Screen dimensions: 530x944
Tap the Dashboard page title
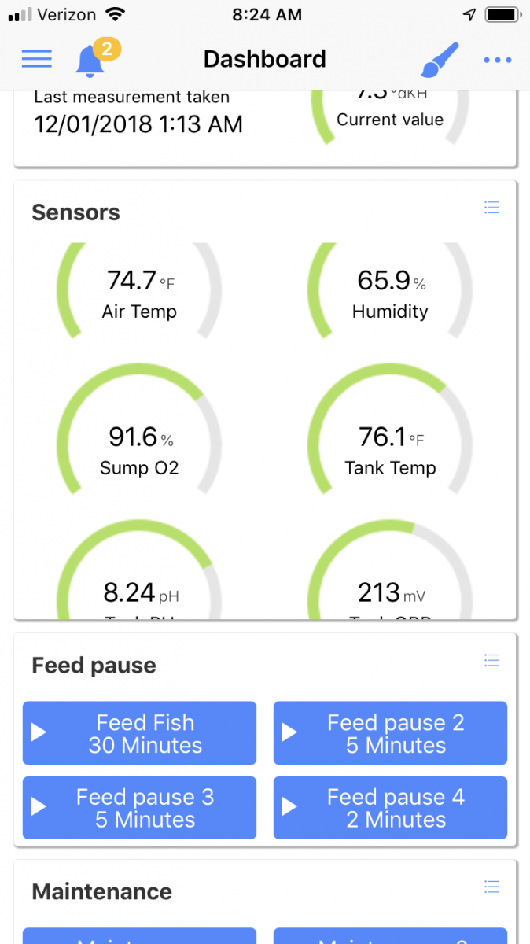(264, 59)
